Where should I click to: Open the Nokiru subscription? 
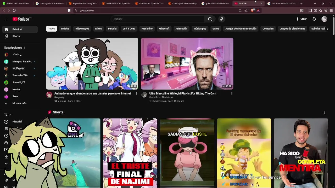(20, 89)
